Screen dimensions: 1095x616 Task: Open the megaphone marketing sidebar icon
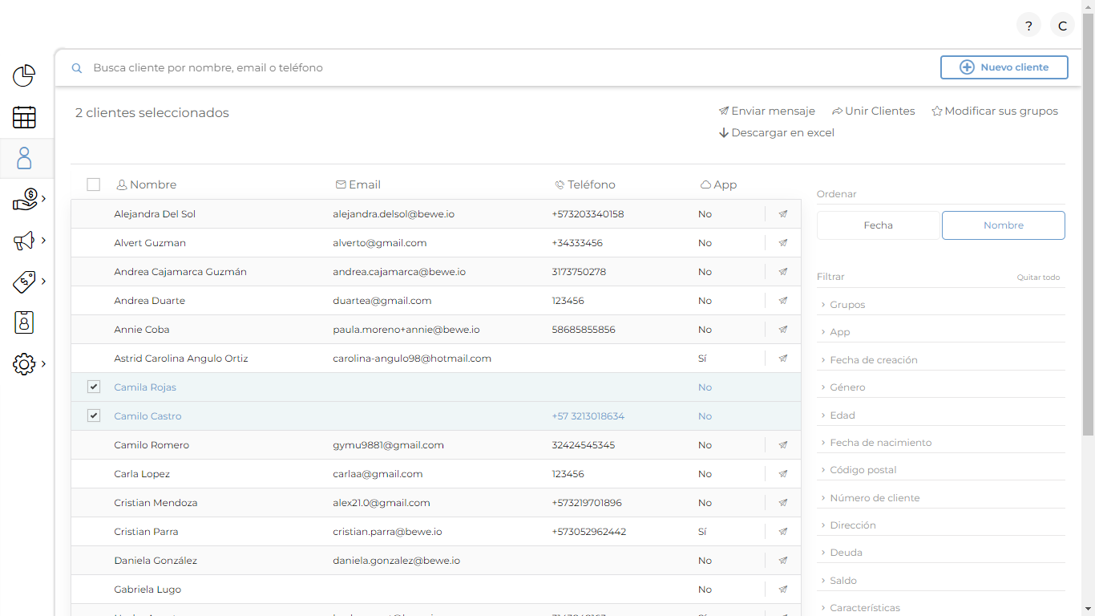point(24,241)
